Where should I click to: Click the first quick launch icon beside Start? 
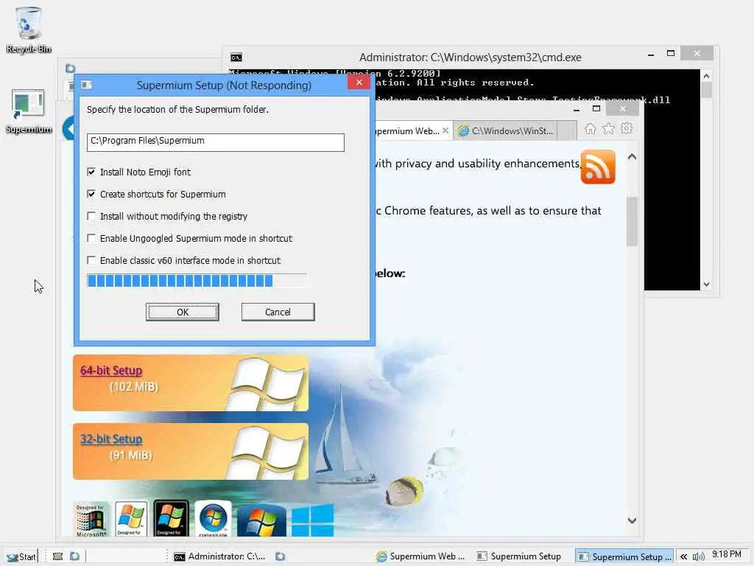click(x=57, y=556)
